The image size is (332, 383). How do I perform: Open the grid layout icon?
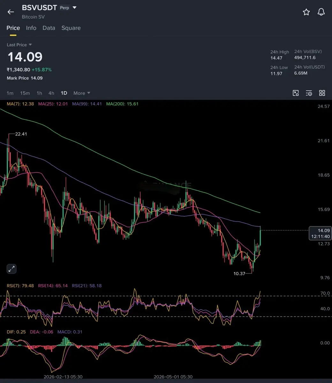tap(322, 93)
